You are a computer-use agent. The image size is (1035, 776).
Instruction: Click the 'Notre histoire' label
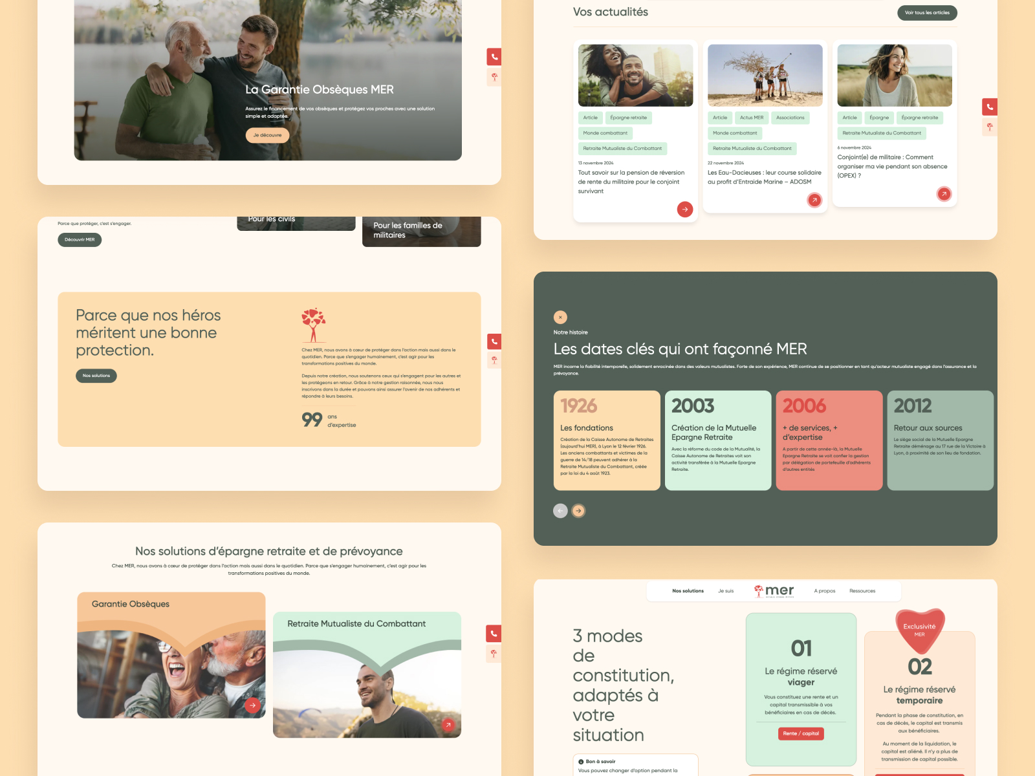(x=571, y=332)
